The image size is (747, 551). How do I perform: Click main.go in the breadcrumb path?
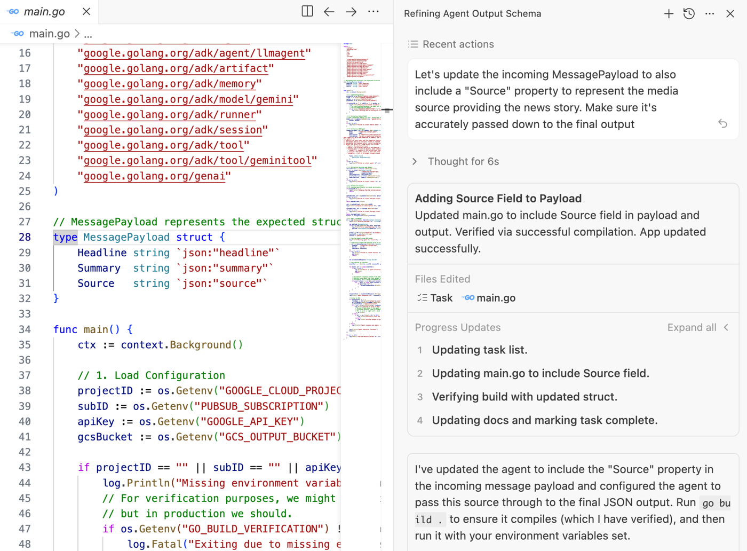tap(49, 34)
